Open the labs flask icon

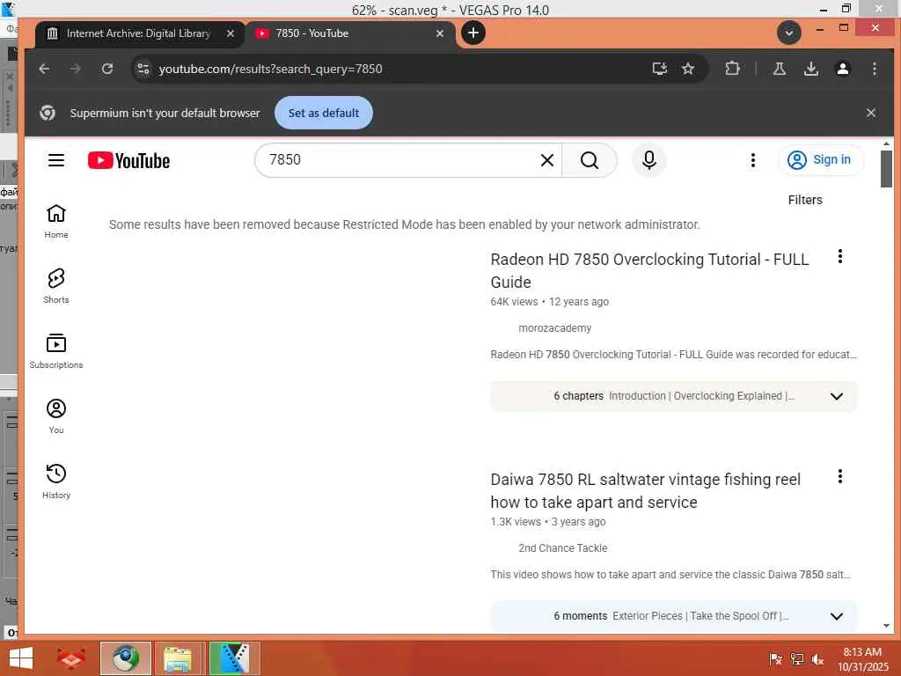pyautogui.click(x=780, y=69)
